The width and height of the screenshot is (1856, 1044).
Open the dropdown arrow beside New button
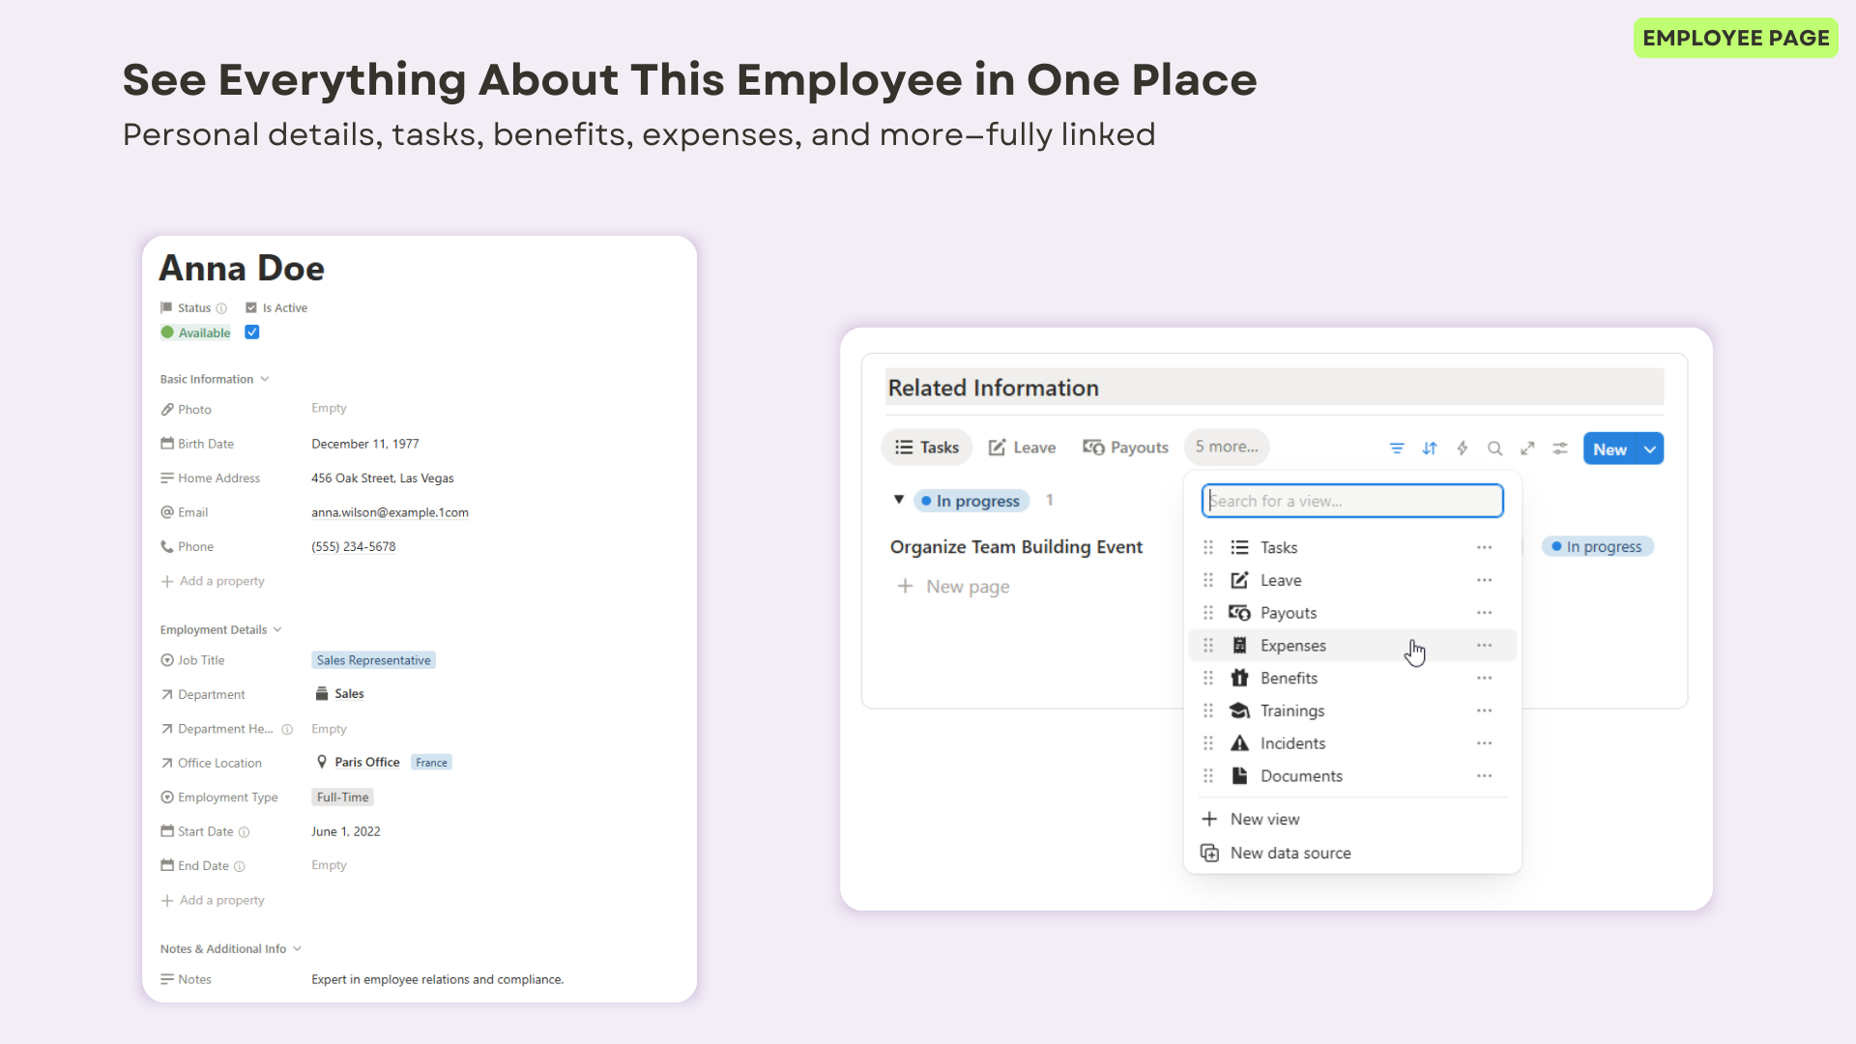click(1650, 449)
